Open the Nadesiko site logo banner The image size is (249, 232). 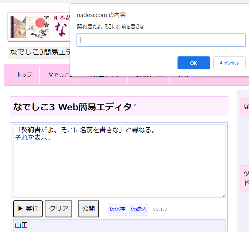(x=39, y=27)
